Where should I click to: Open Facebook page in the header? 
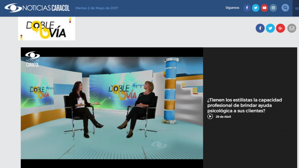pyautogui.click(x=247, y=8)
